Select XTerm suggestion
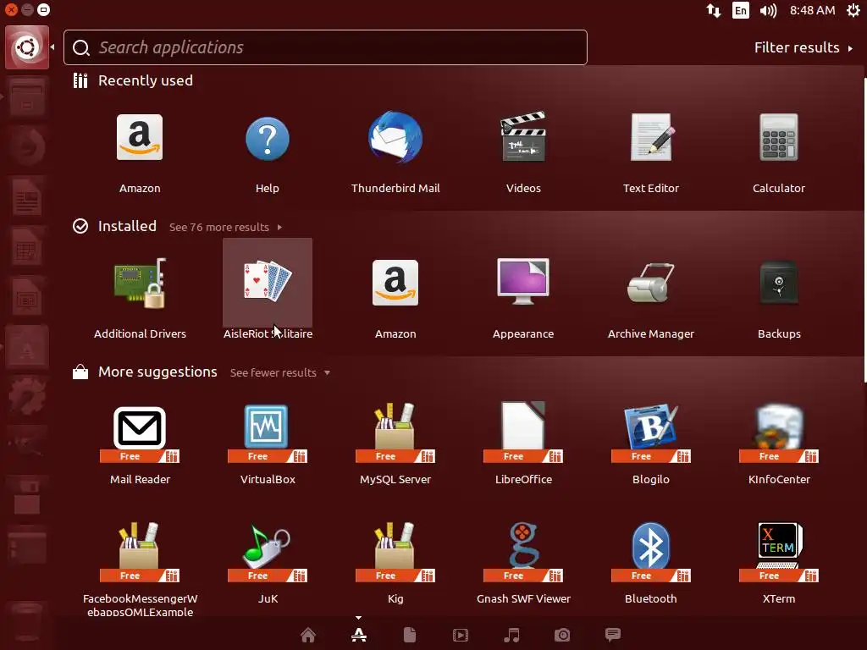The width and height of the screenshot is (867, 650). click(x=779, y=553)
